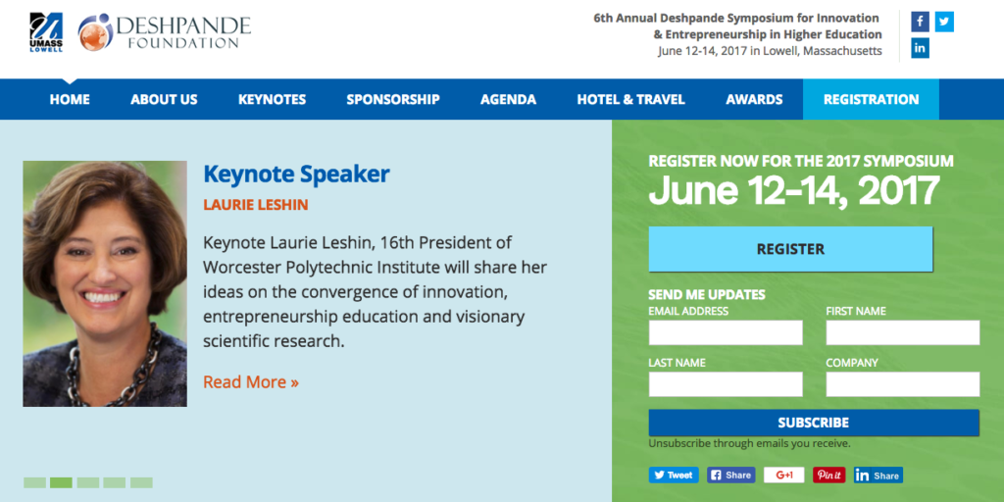Open the Twitter icon in the header
1004x502 pixels.
pos(944,22)
